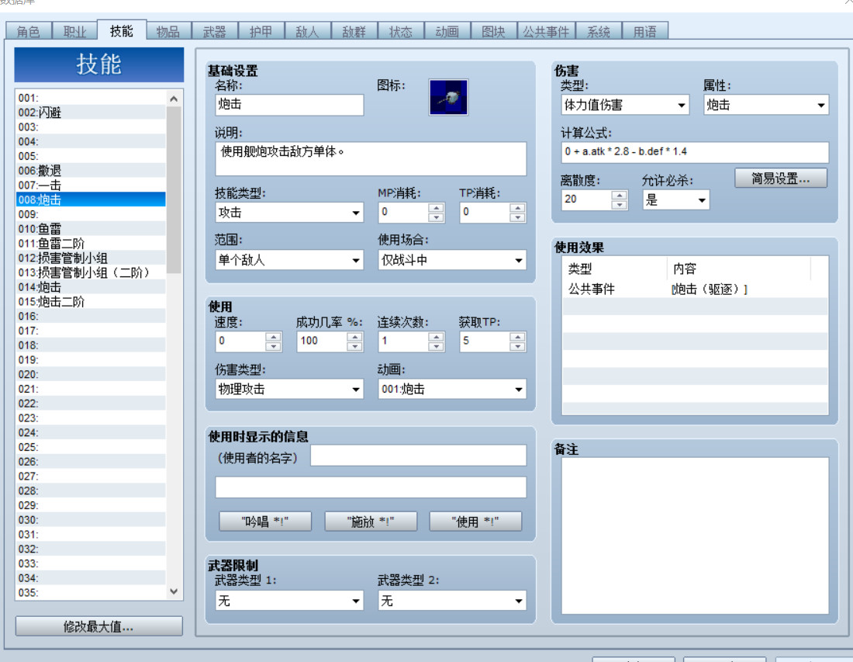Open the 系统 tab
The height and width of the screenshot is (662, 853).
598,32
